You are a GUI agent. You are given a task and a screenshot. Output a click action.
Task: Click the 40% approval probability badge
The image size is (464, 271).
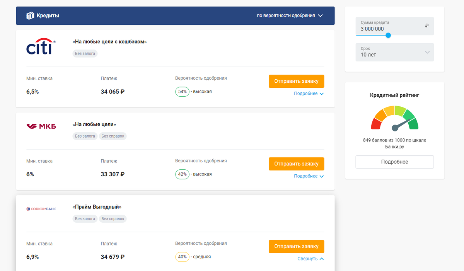point(182,257)
